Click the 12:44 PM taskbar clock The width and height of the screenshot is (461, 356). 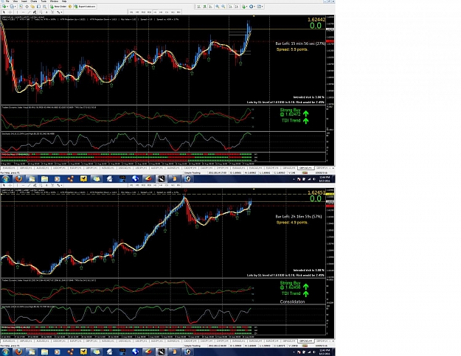pos(326,179)
